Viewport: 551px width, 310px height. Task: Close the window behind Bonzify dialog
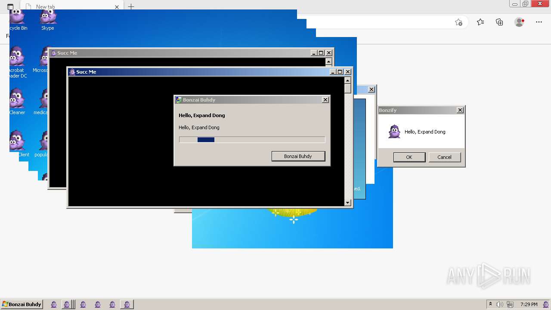[x=371, y=90]
